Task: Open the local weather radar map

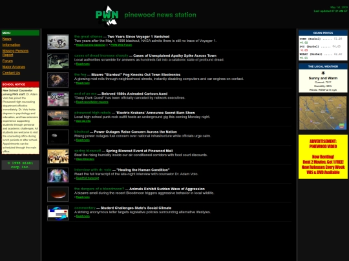Action: point(323,113)
